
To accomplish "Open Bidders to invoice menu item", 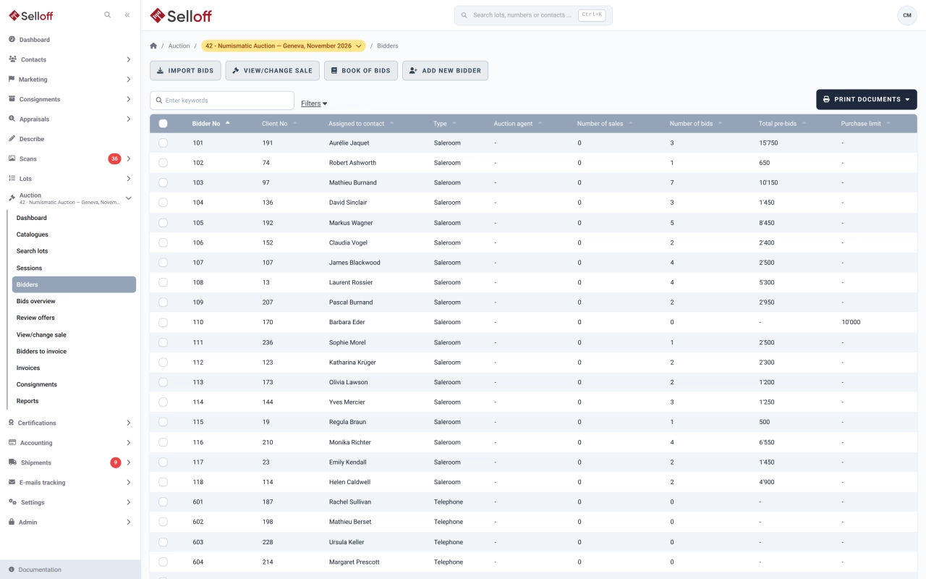I will [41, 351].
